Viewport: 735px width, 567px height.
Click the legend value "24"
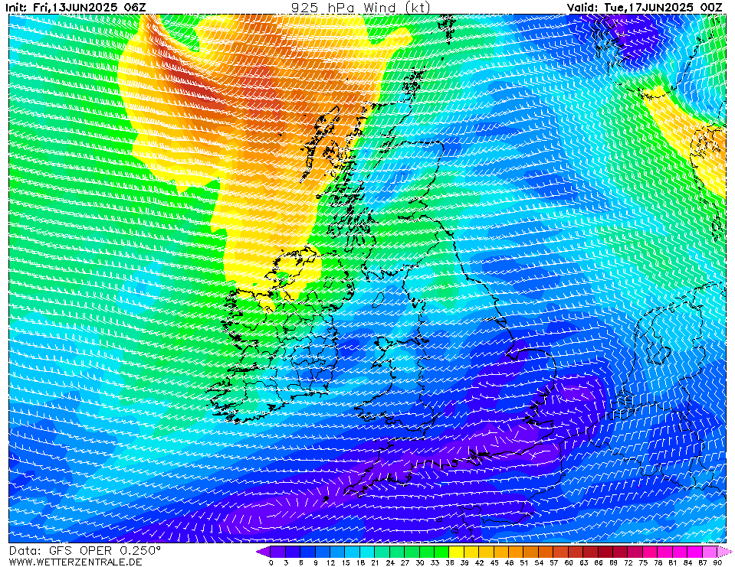pos(390,562)
